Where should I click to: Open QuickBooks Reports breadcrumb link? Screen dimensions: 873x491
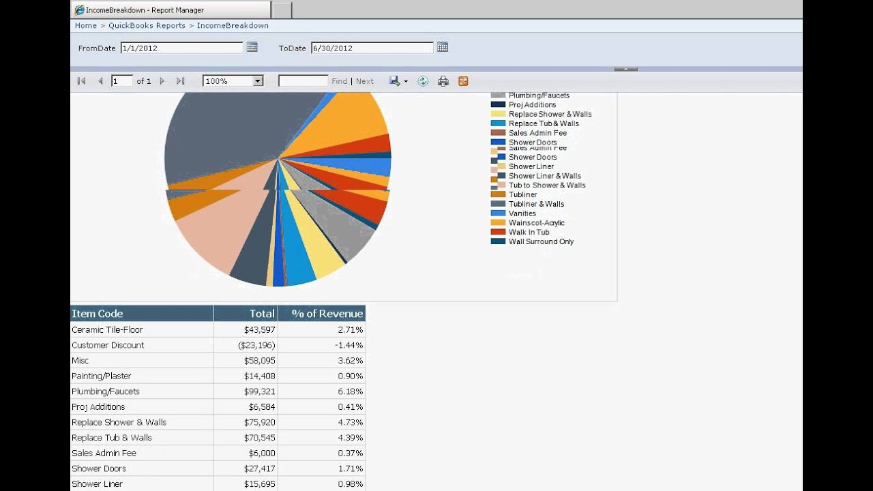tap(147, 25)
